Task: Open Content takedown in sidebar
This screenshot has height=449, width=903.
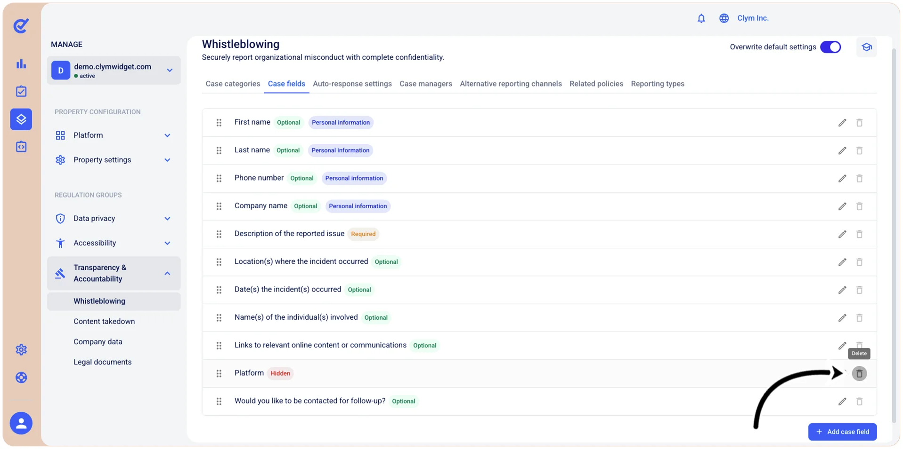Action: (x=104, y=322)
